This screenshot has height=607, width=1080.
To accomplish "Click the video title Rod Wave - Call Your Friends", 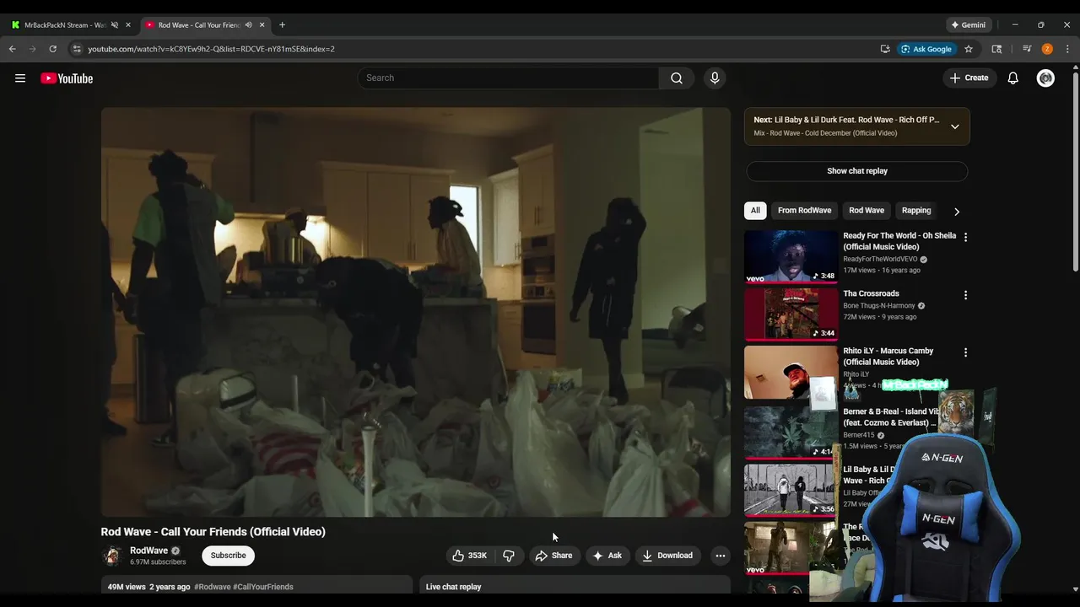I will click(x=213, y=532).
